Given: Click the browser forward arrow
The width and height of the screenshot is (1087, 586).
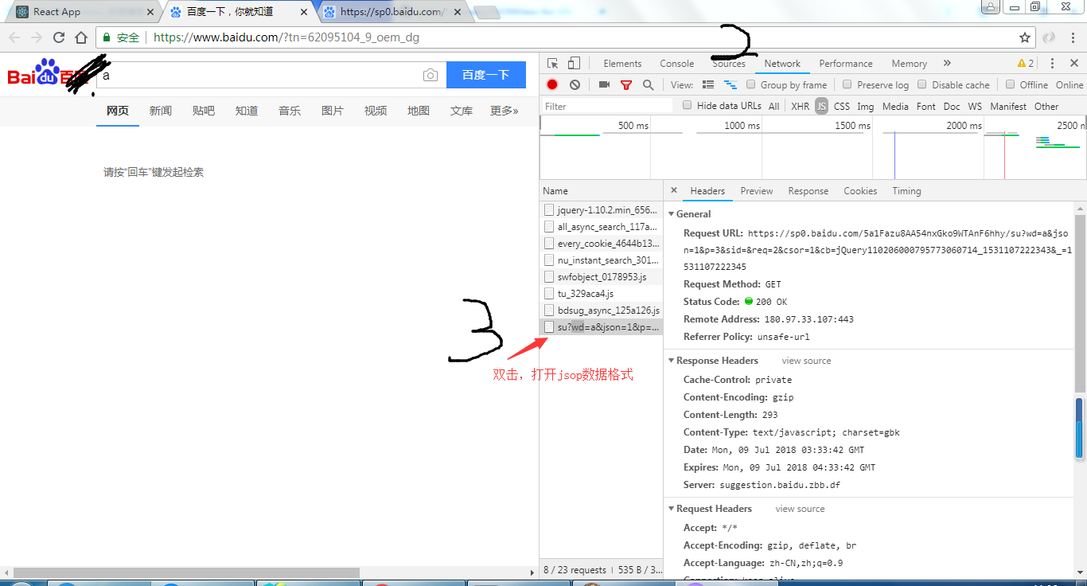Looking at the screenshot, I should [37, 37].
